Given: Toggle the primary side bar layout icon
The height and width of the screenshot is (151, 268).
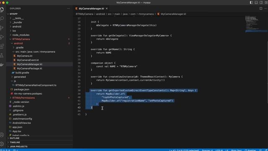Looking at the screenshot, I should click(x=251, y=3).
